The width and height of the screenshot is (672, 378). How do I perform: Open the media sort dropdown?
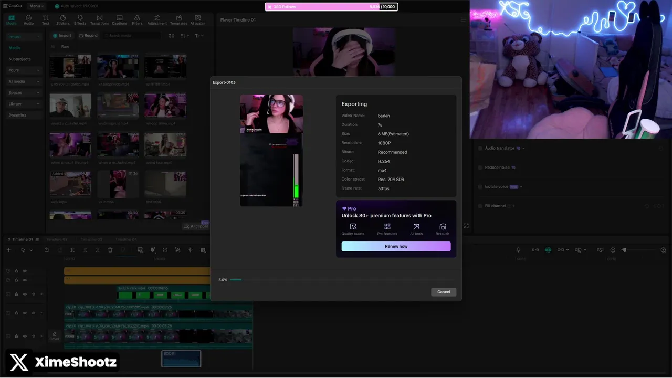tap(184, 36)
